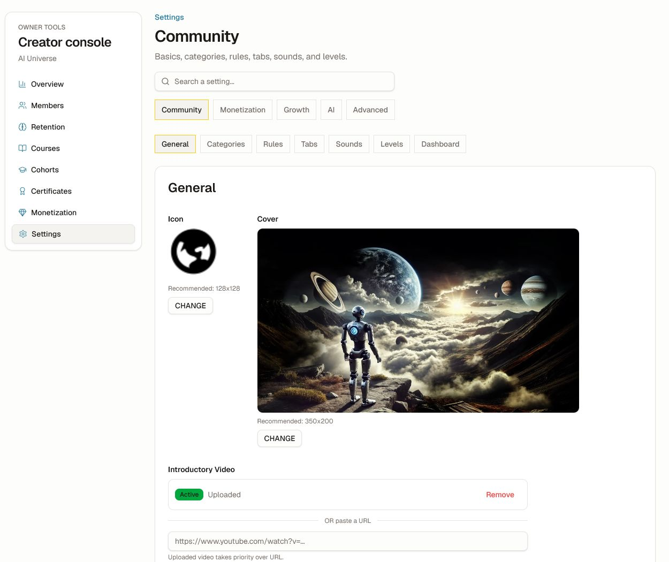Image resolution: width=669 pixels, height=562 pixels.
Task: Open the AI settings tab
Action: pos(331,110)
